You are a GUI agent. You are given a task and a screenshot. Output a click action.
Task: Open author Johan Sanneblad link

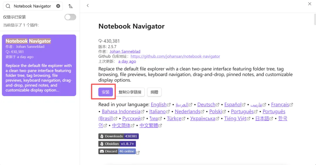click(x=125, y=51)
